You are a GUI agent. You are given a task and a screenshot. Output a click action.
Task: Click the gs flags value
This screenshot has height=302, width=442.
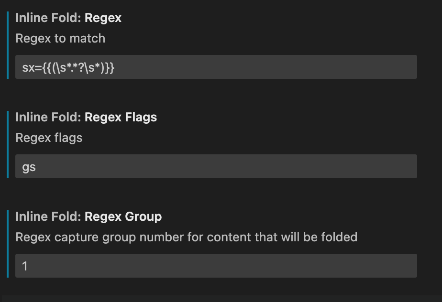pyautogui.click(x=27, y=166)
